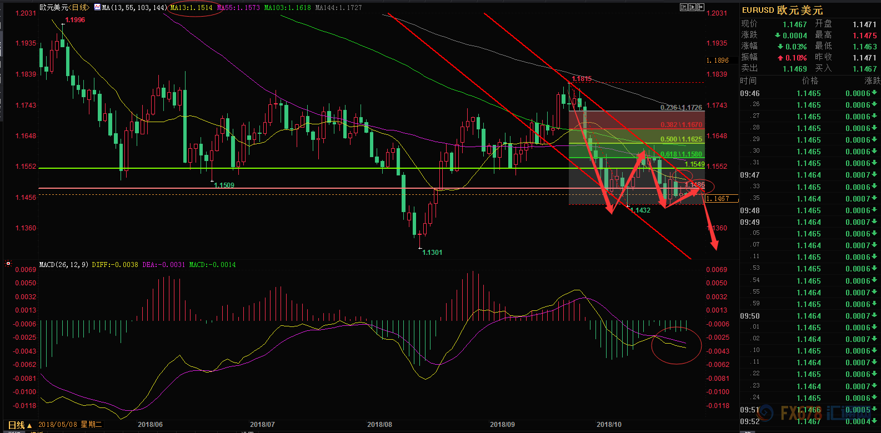The height and width of the screenshot is (433, 881).
Task: Click the green down arrow next to 涨幅 value
Action: tap(780, 47)
